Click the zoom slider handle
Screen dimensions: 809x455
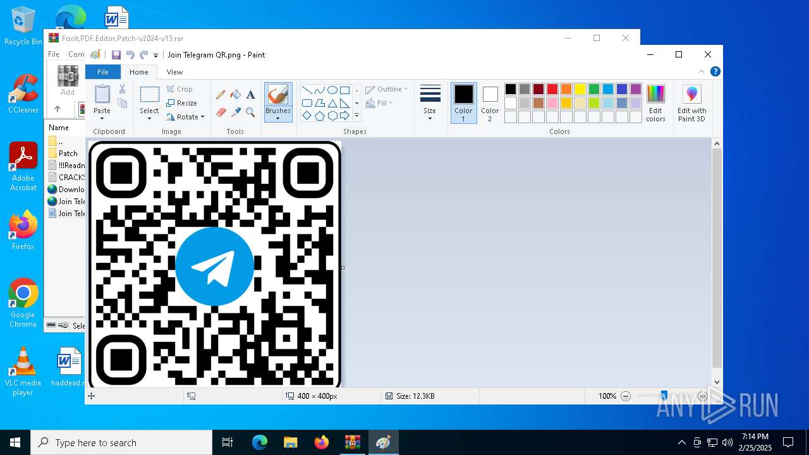[664, 396]
